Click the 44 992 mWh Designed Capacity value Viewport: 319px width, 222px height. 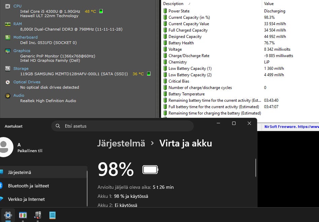(275, 37)
